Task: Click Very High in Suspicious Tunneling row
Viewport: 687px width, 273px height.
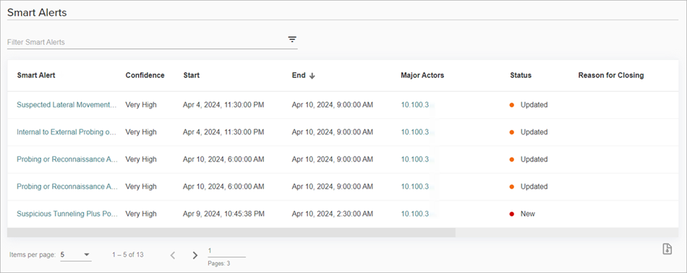Action: click(x=141, y=214)
